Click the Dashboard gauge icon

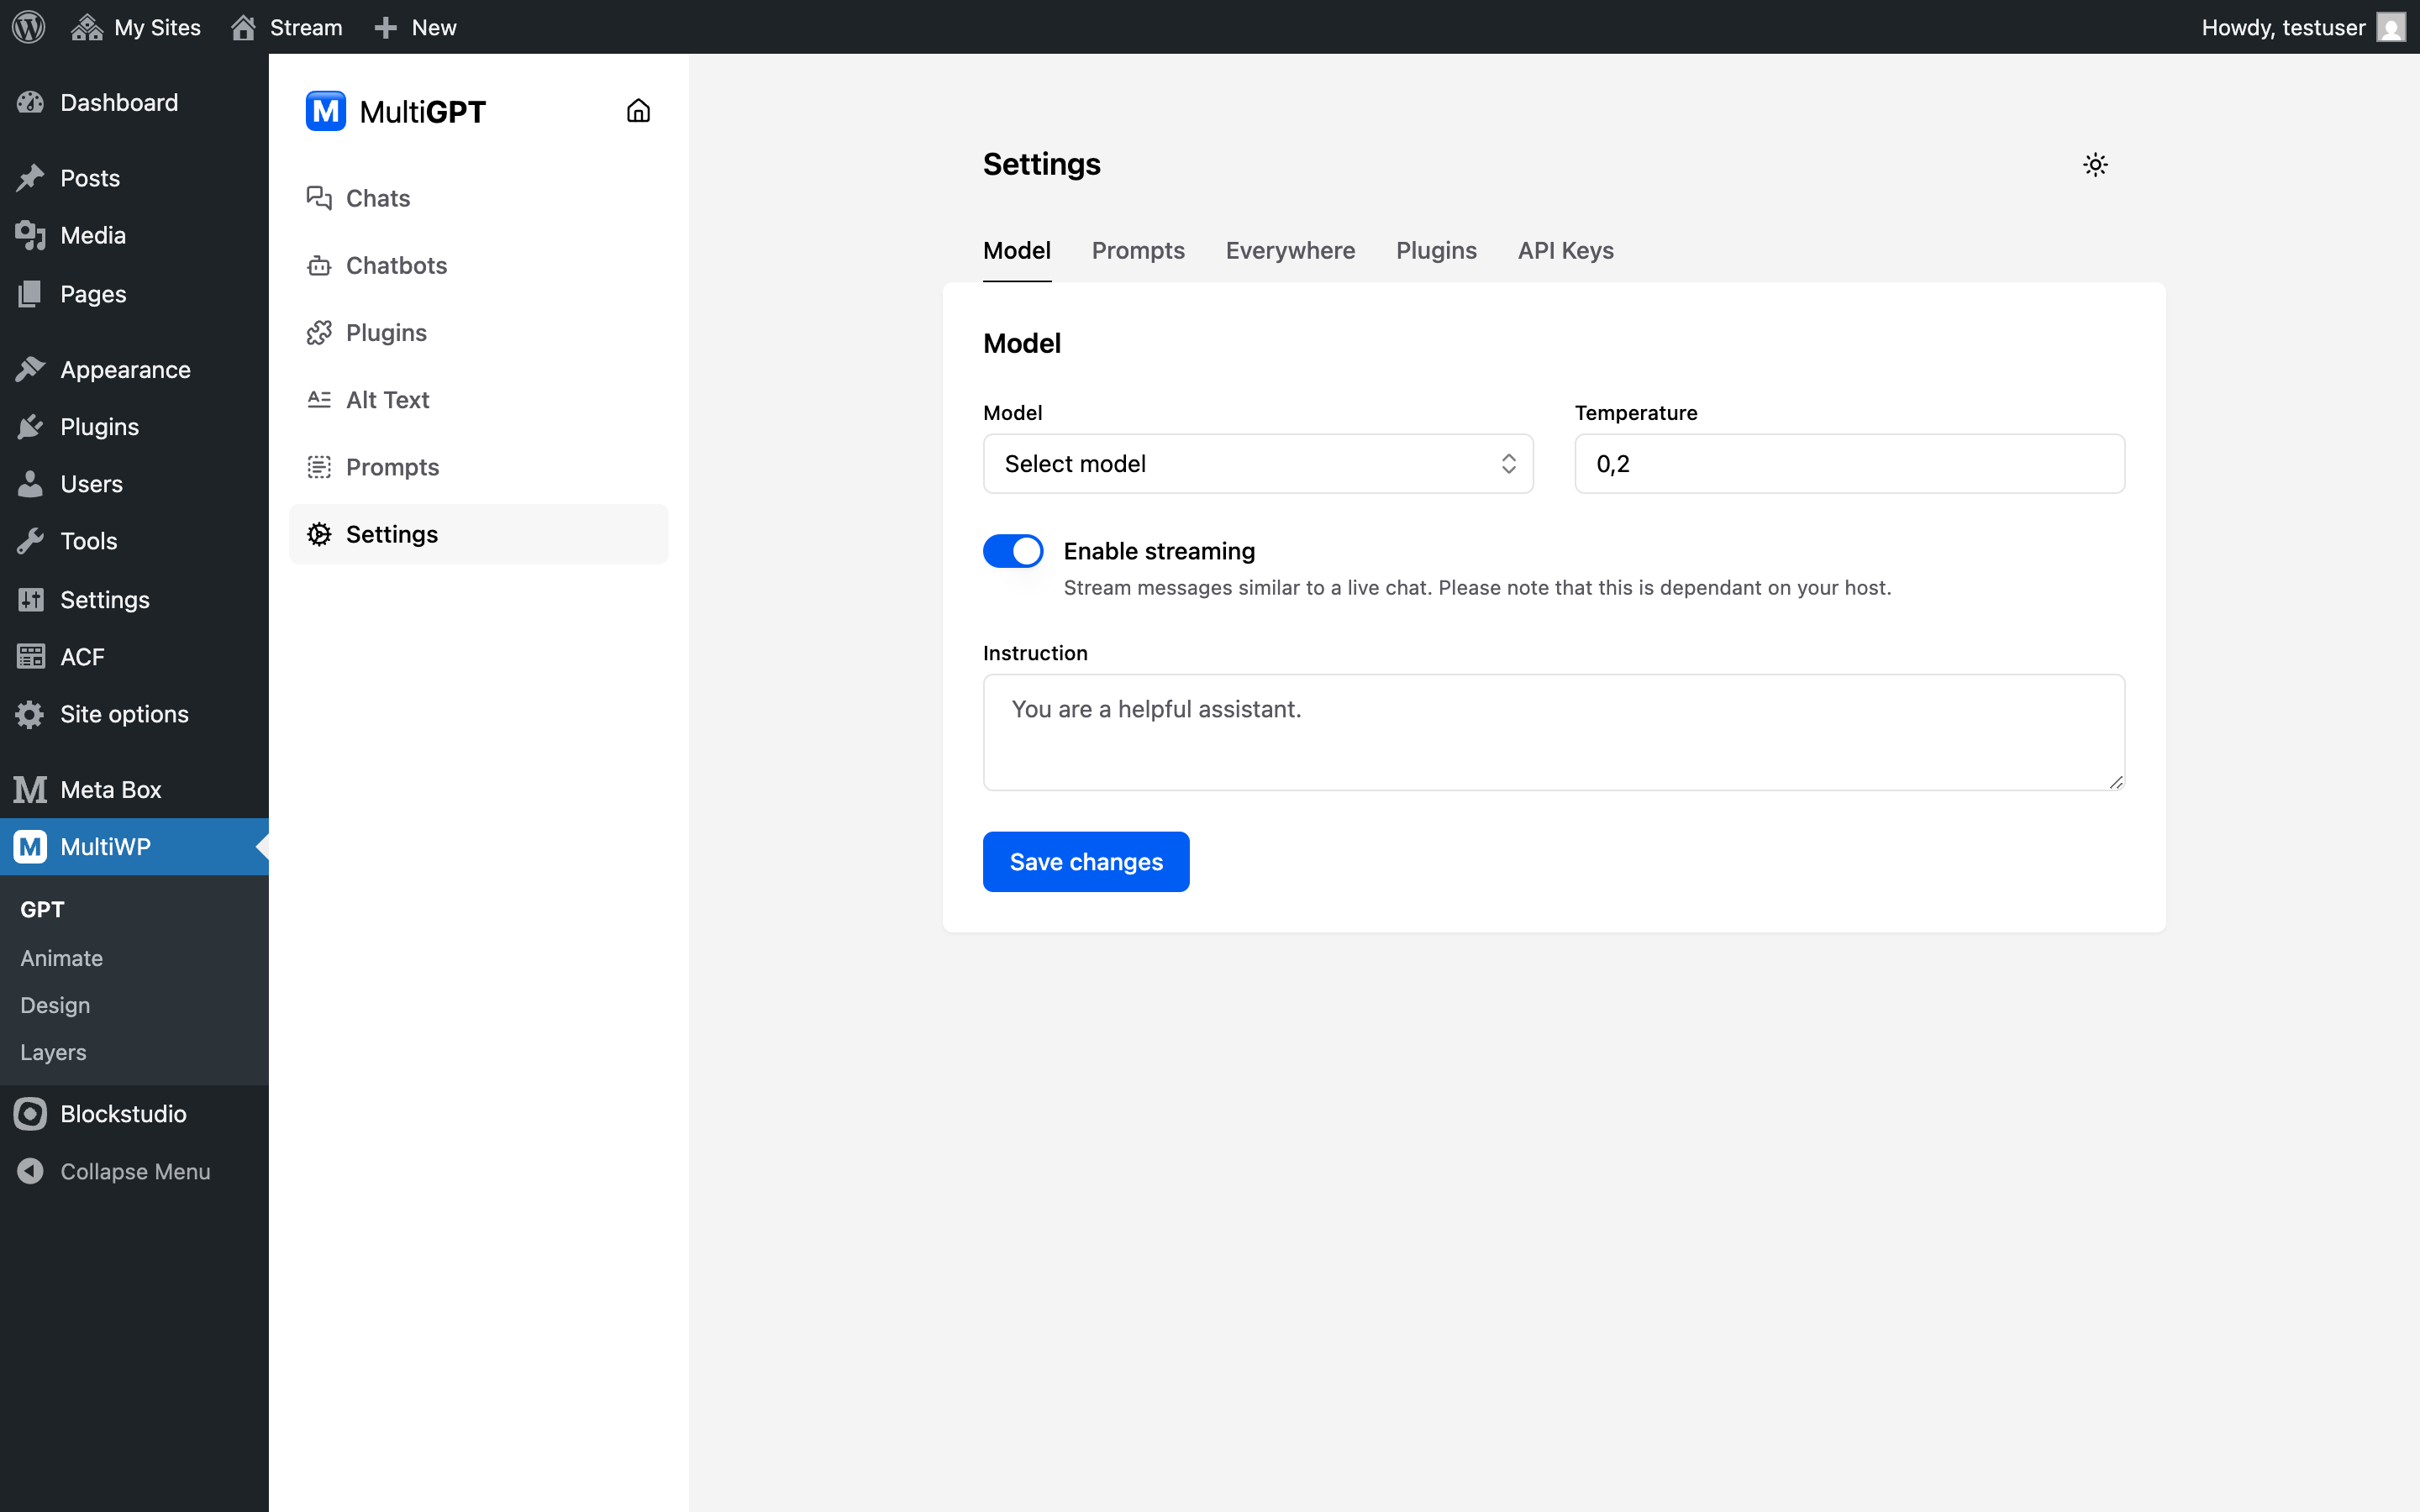(x=30, y=102)
